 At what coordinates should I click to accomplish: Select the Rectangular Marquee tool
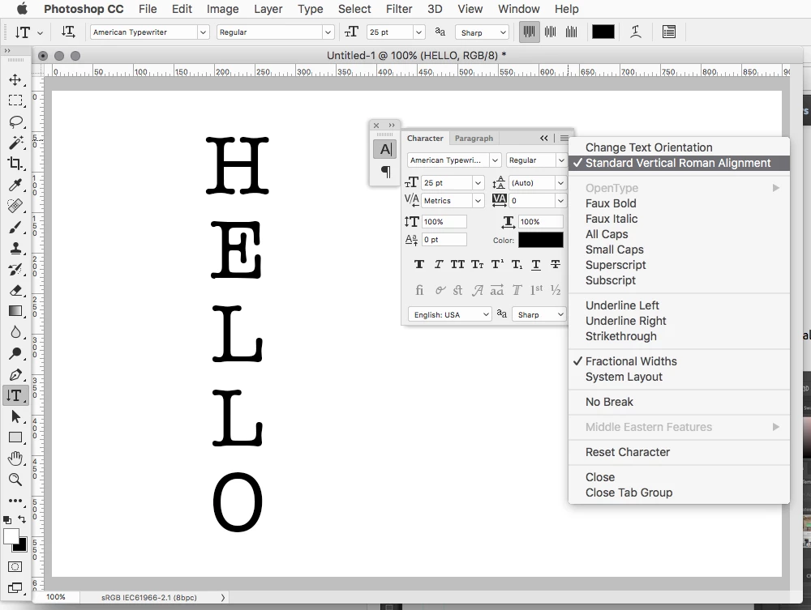pyautogui.click(x=15, y=100)
